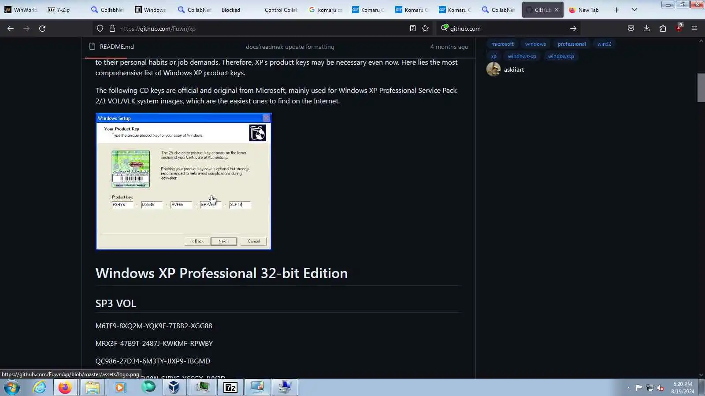The width and height of the screenshot is (705, 396).
Task: Open the 7-Zip taskbar icon
Action: (230, 388)
